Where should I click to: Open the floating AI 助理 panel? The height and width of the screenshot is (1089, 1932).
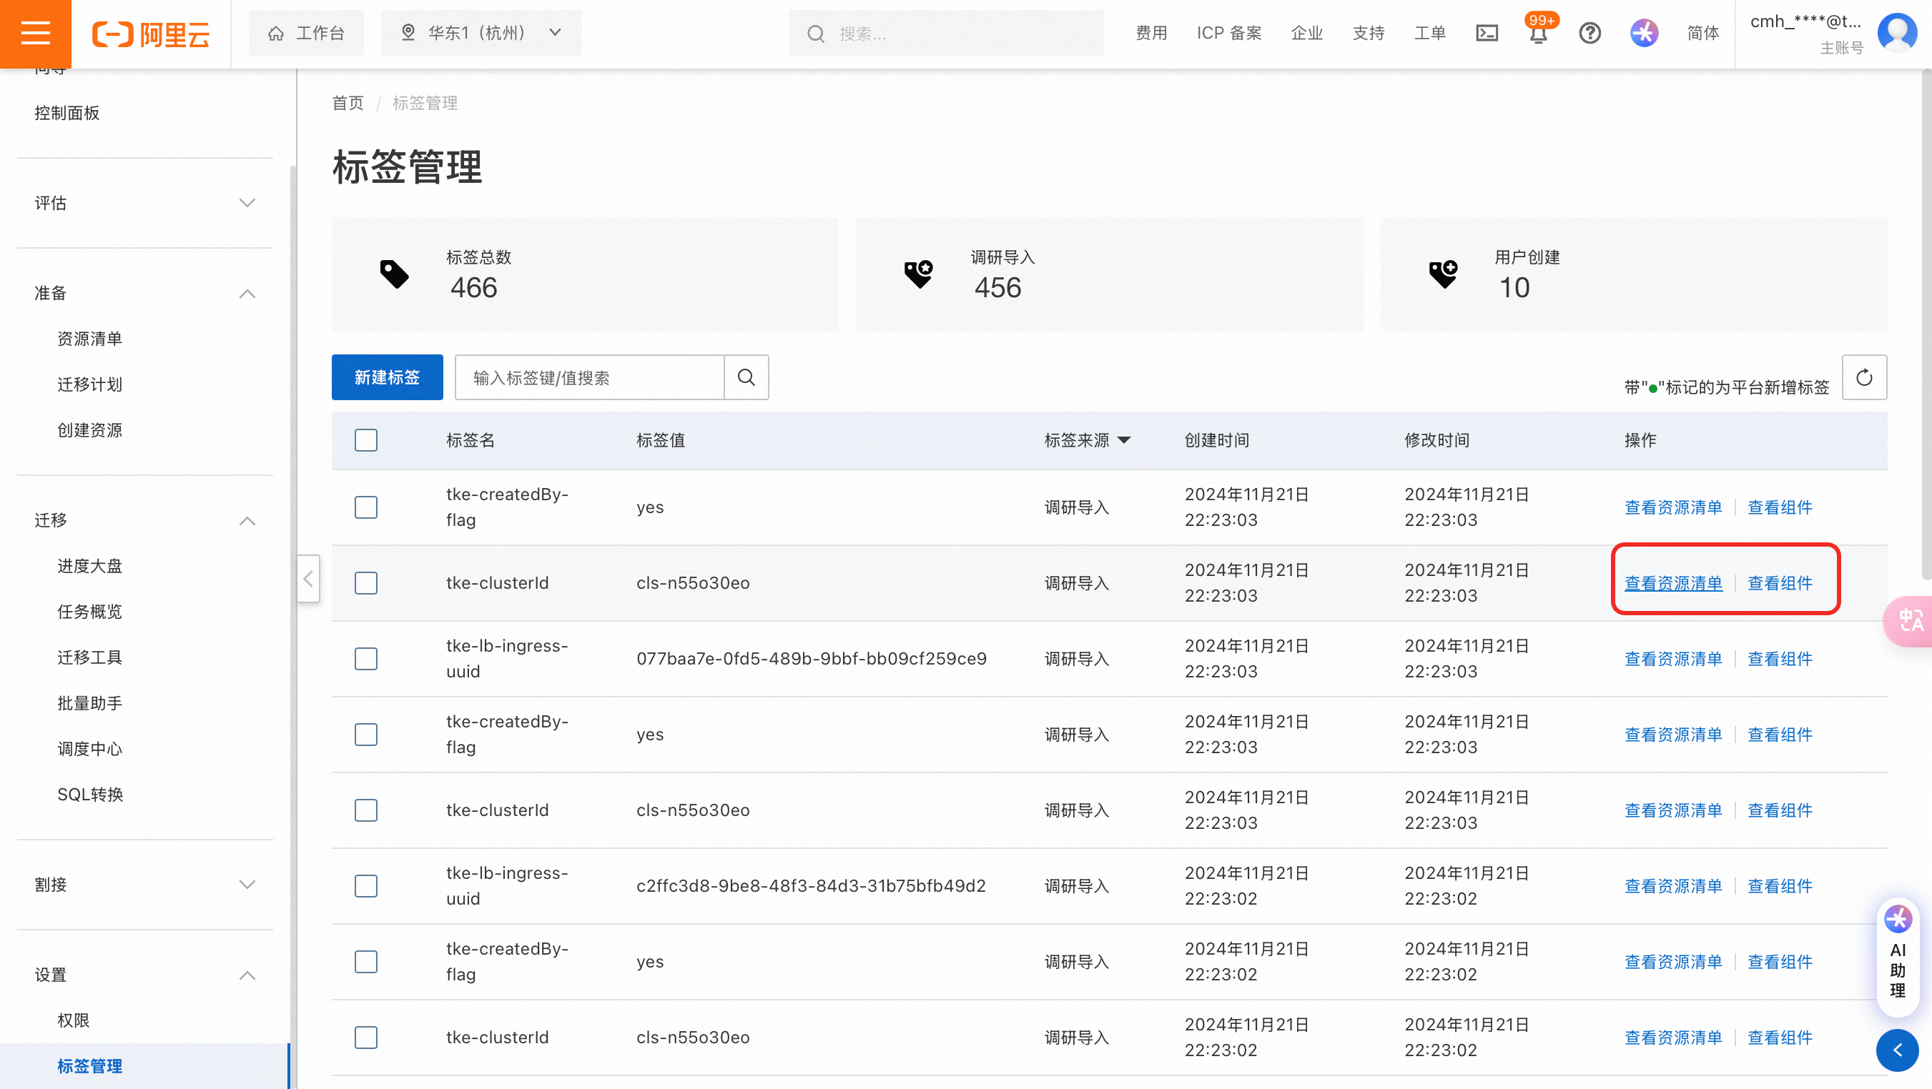coord(1898,957)
